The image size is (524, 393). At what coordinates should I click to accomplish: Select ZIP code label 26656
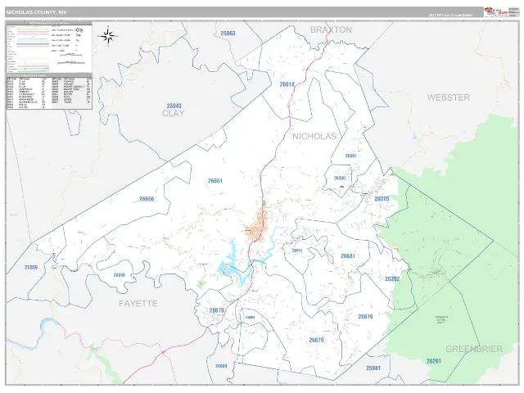click(147, 199)
